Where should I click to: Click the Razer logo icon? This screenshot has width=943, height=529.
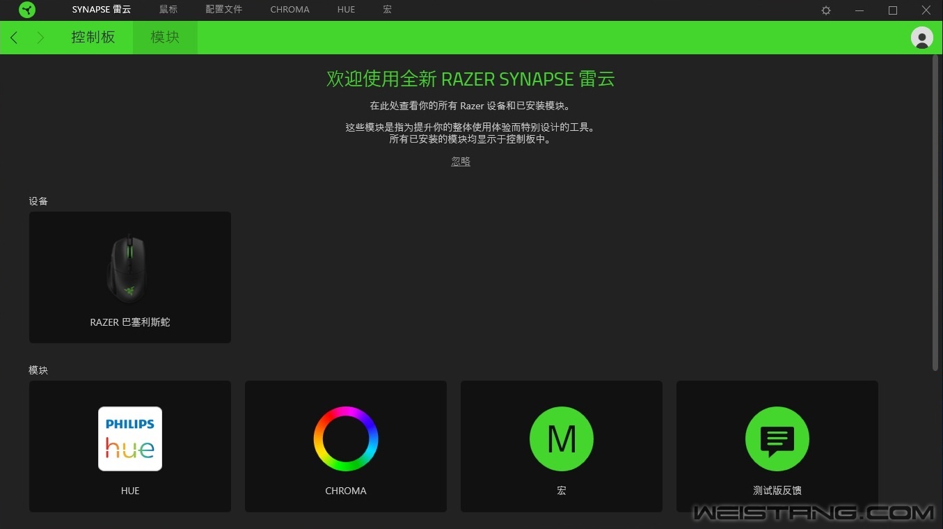26,10
